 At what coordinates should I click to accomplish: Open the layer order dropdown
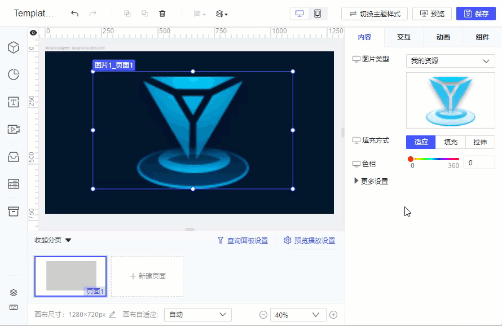pyautogui.click(x=222, y=14)
